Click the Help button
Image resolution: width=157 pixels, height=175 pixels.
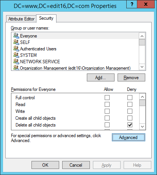(137, 165)
